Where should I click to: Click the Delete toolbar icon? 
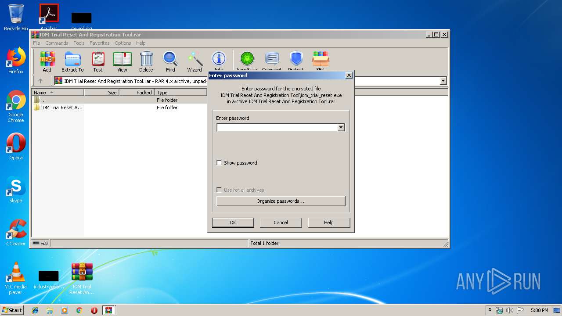pos(146,61)
